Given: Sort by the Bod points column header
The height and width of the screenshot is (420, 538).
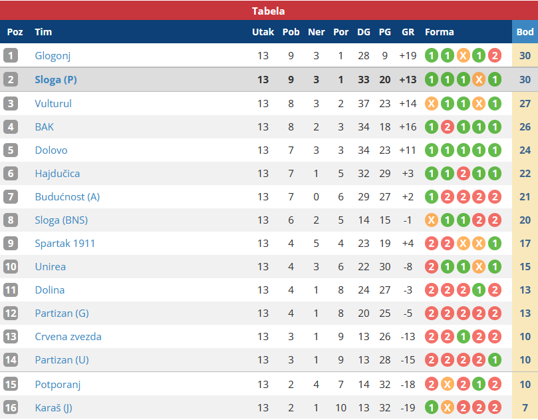Looking at the screenshot, I should pos(525,32).
